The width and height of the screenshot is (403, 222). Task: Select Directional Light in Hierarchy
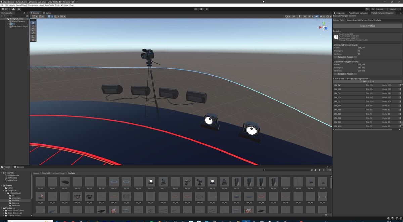pos(20,26)
